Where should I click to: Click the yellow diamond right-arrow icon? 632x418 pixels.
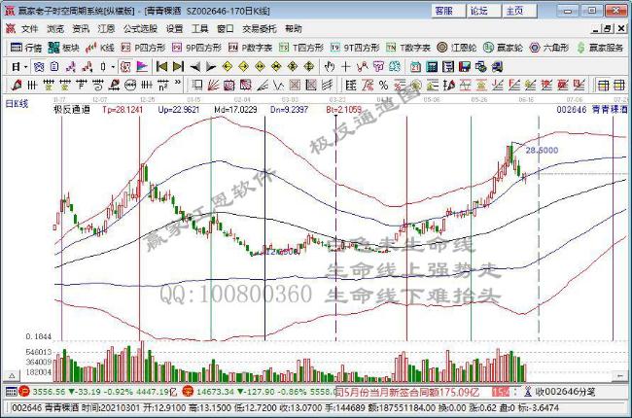(243, 66)
